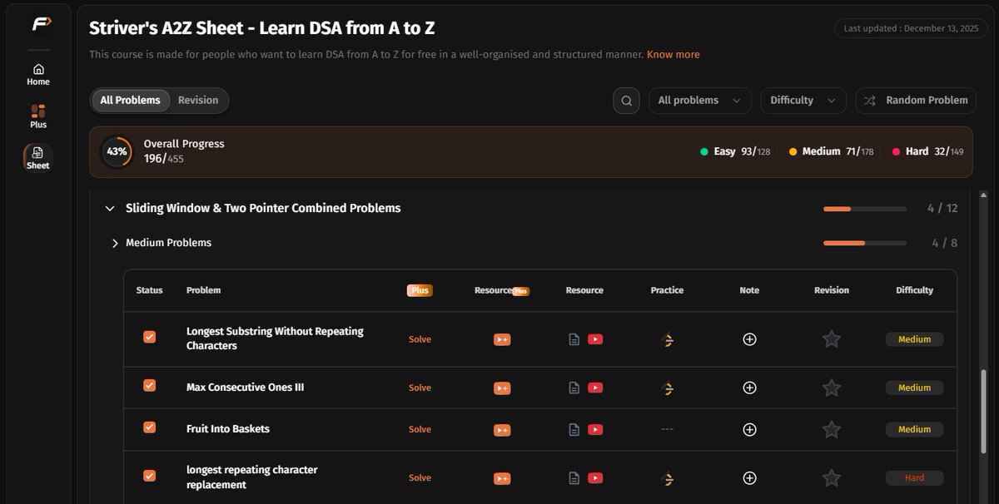The image size is (999, 504).
Task: Uncheck Longest Substring Without Repeating Characters status
Action: tap(150, 337)
